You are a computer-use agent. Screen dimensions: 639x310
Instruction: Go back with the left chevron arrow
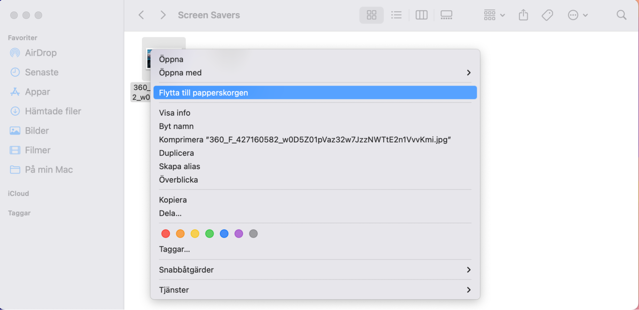141,15
